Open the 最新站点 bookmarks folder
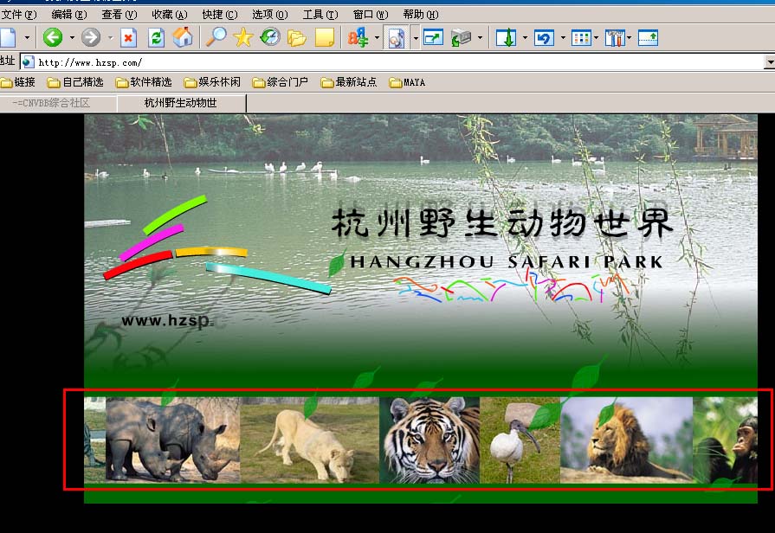This screenshot has height=533, width=775. coord(349,82)
